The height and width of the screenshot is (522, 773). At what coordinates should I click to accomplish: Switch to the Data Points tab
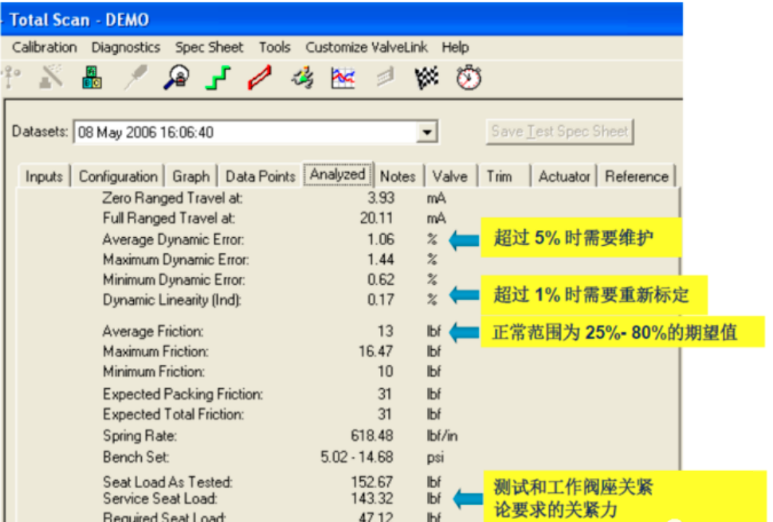pos(261,177)
